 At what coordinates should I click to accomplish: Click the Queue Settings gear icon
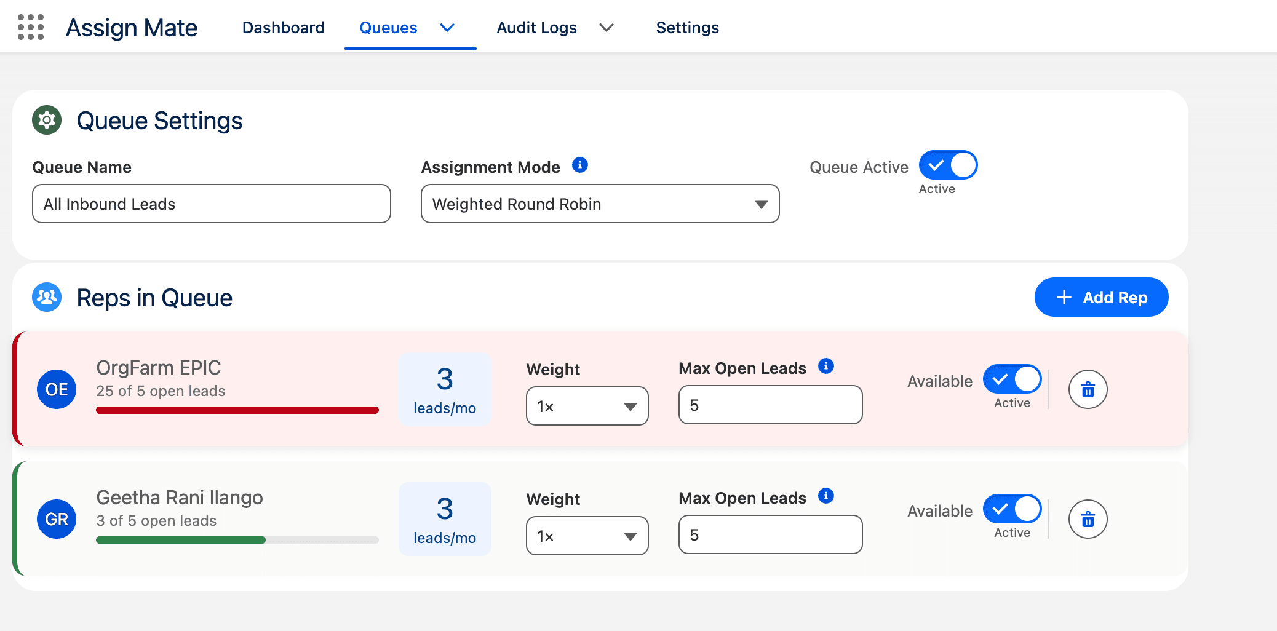coord(47,120)
